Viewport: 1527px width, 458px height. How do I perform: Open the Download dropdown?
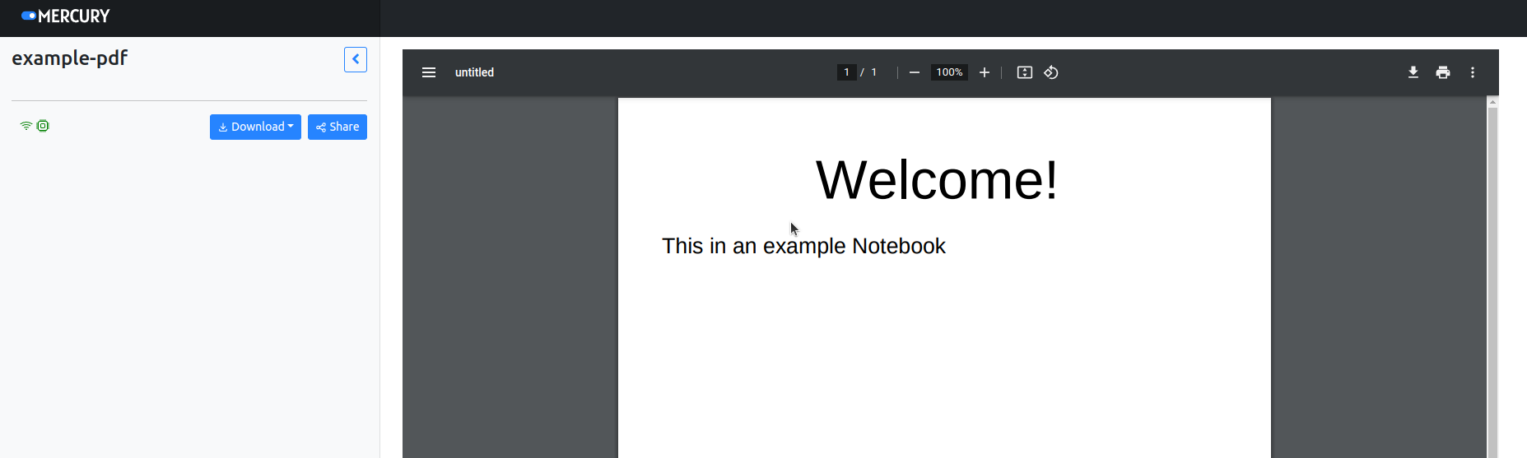255,127
